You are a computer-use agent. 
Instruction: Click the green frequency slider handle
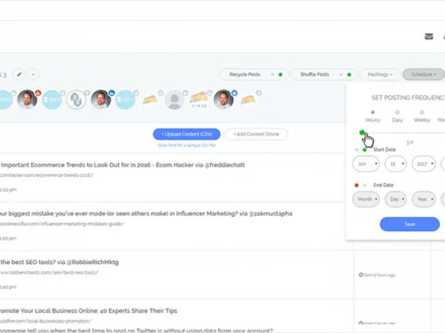(362, 133)
